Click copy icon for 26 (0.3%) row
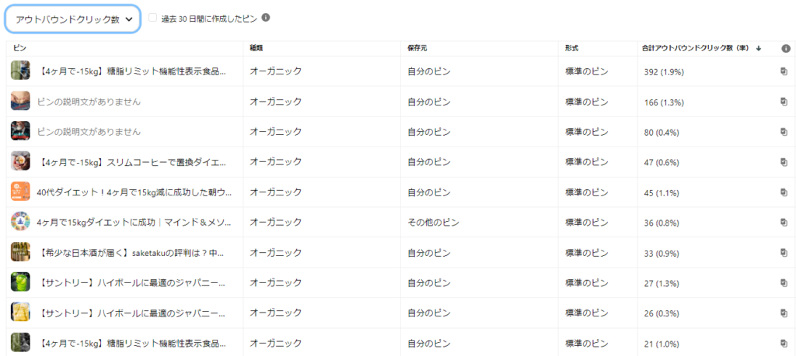The height and width of the screenshot is (356, 796). [x=784, y=313]
